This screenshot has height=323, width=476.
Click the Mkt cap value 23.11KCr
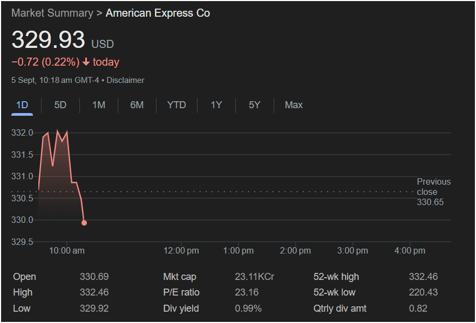254,277
